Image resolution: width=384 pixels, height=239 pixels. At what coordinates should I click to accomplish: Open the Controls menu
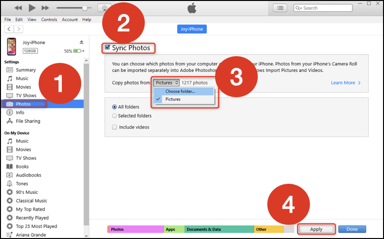(49, 20)
